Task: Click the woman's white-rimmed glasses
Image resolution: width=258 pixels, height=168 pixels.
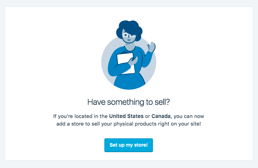Action: (128, 35)
